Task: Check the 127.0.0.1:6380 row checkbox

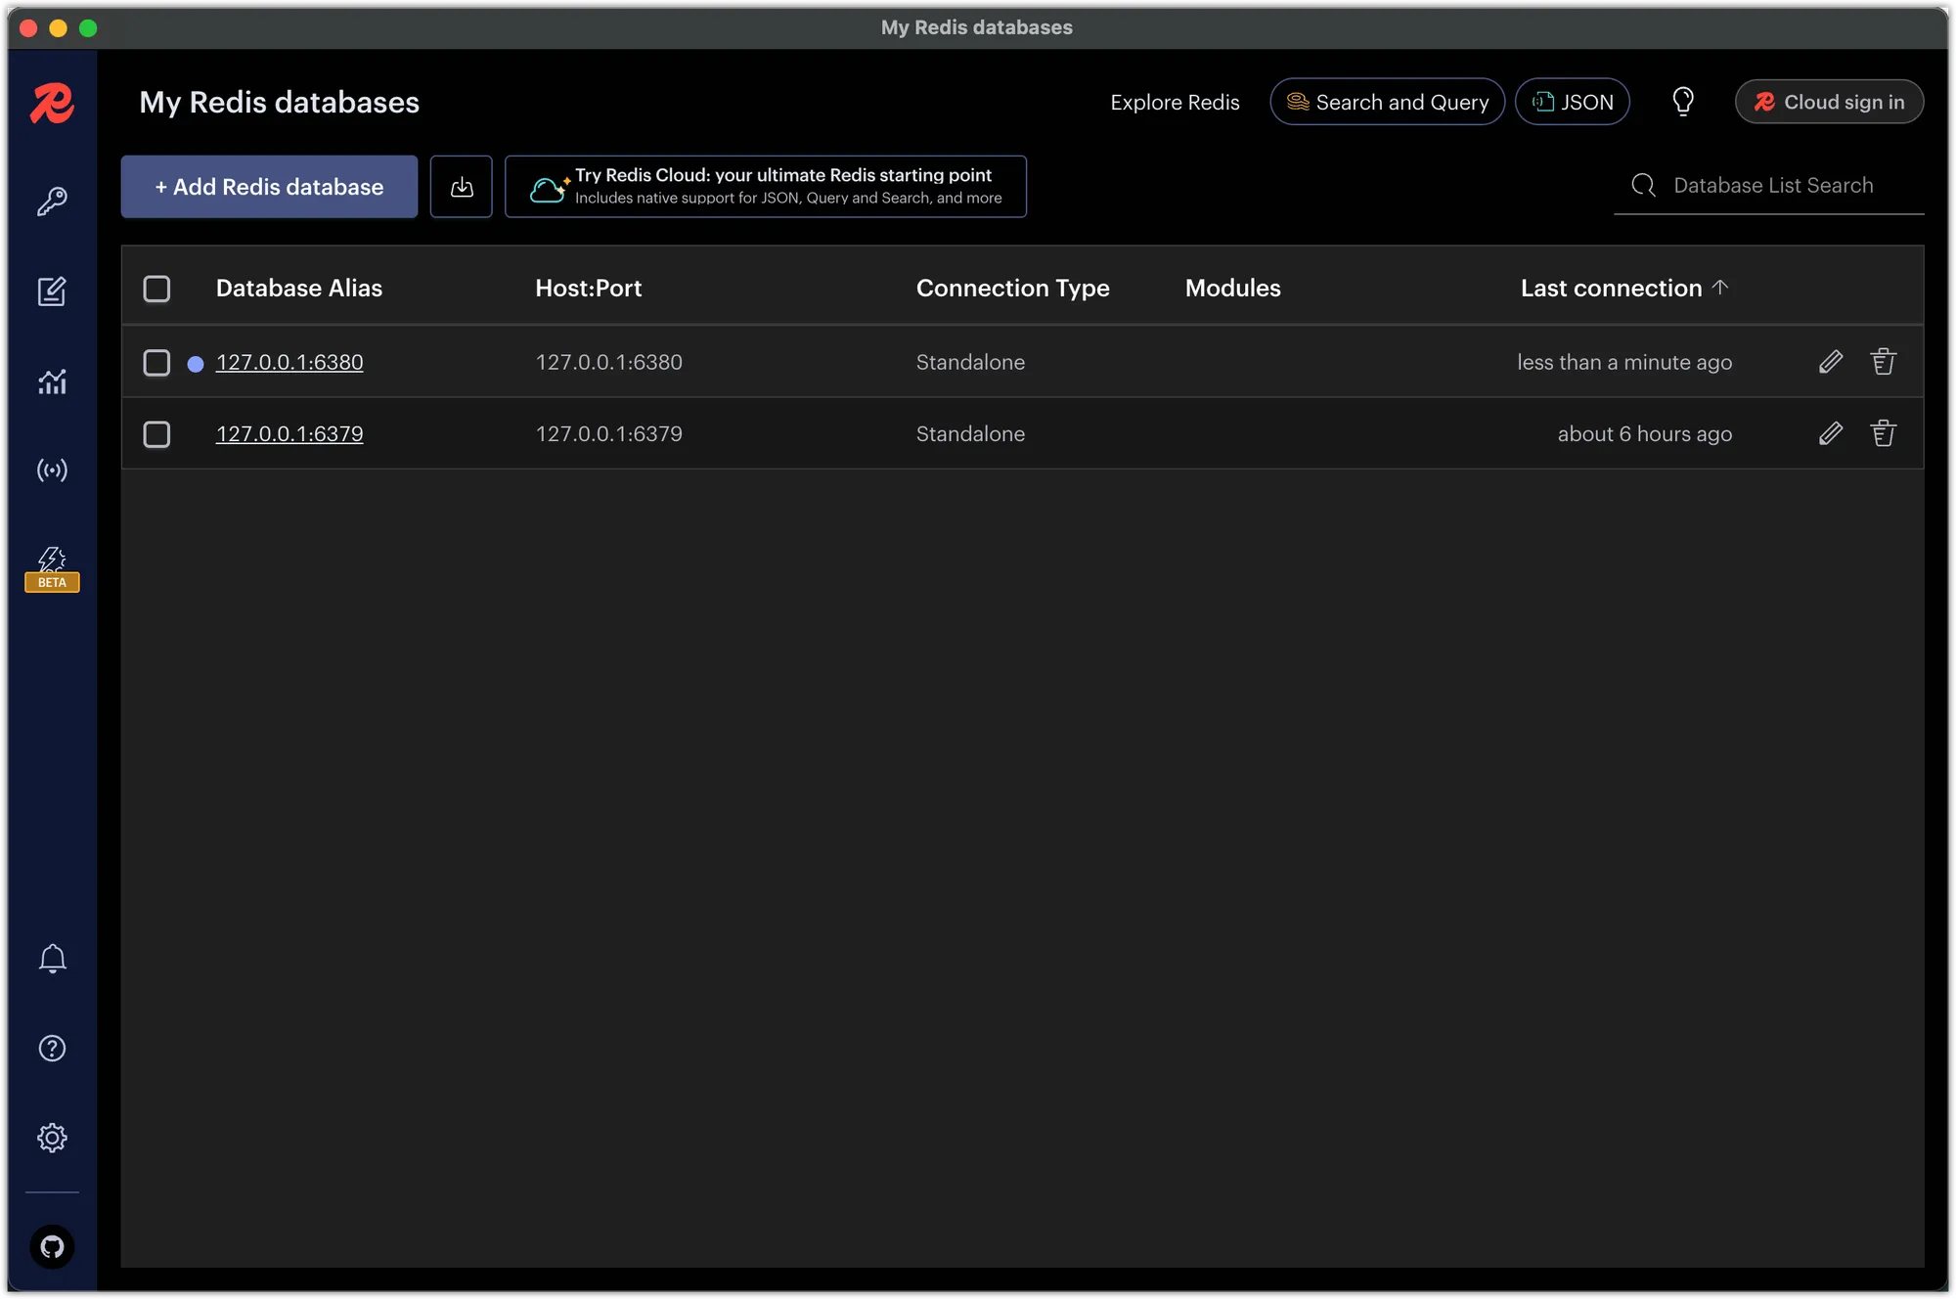Action: coord(156,363)
